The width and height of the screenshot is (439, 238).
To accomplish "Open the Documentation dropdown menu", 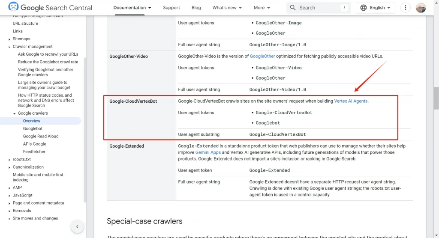I will click(132, 8).
